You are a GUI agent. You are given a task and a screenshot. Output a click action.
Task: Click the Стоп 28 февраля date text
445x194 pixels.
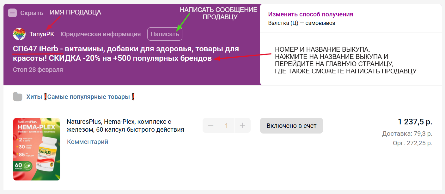(x=38, y=70)
